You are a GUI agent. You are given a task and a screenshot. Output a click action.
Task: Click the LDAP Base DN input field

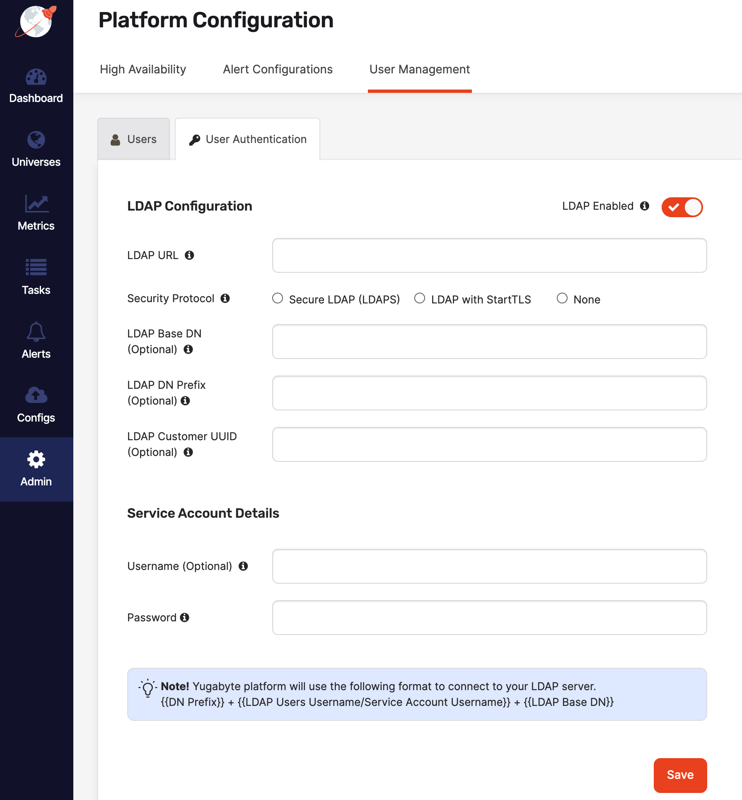pos(489,342)
